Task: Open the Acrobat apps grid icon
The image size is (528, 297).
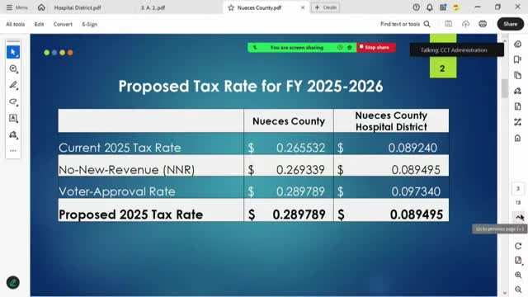Action: pos(443,7)
